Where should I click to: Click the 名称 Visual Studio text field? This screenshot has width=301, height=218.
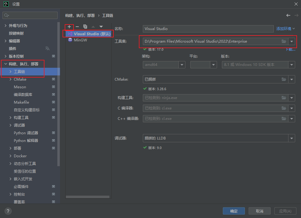(208, 29)
